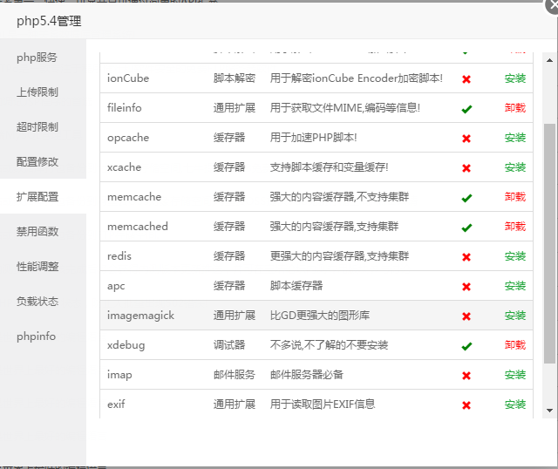Click the scrollbar down arrow
This screenshot has height=469, width=558.
click(549, 411)
